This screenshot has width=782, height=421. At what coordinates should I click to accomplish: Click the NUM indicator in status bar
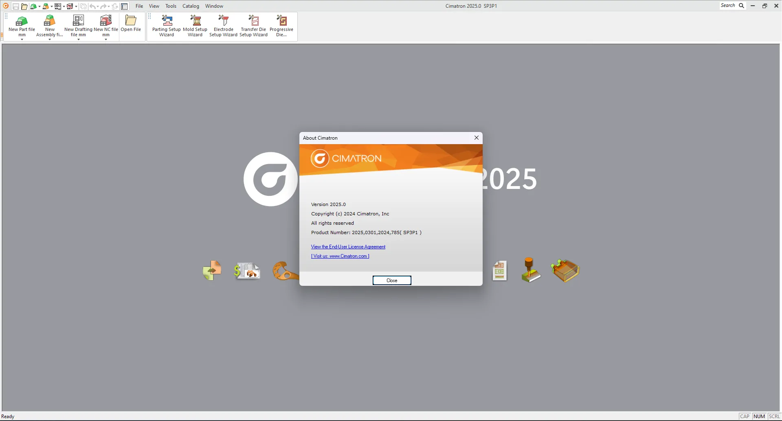coord(759,417)
